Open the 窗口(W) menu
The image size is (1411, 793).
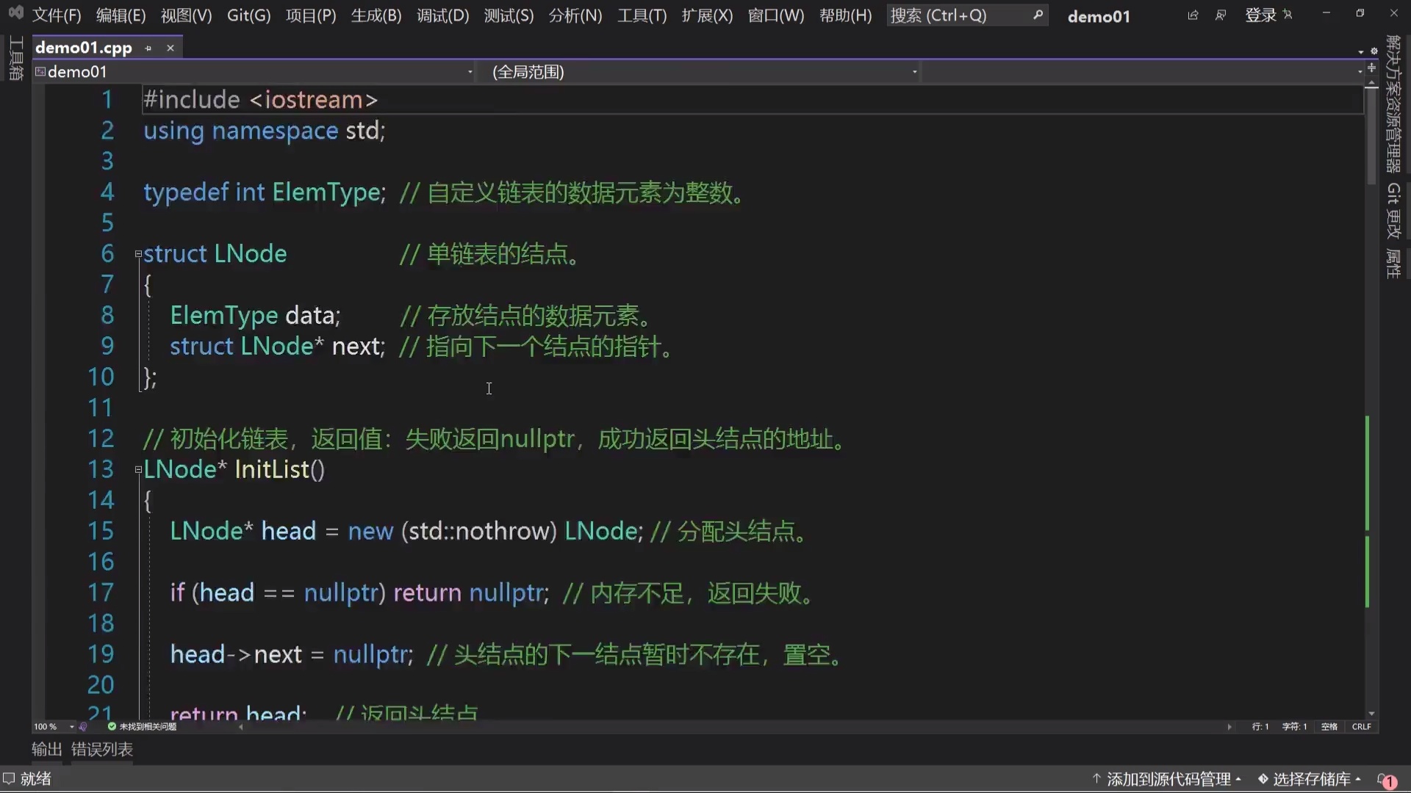(x=776, y=15)
